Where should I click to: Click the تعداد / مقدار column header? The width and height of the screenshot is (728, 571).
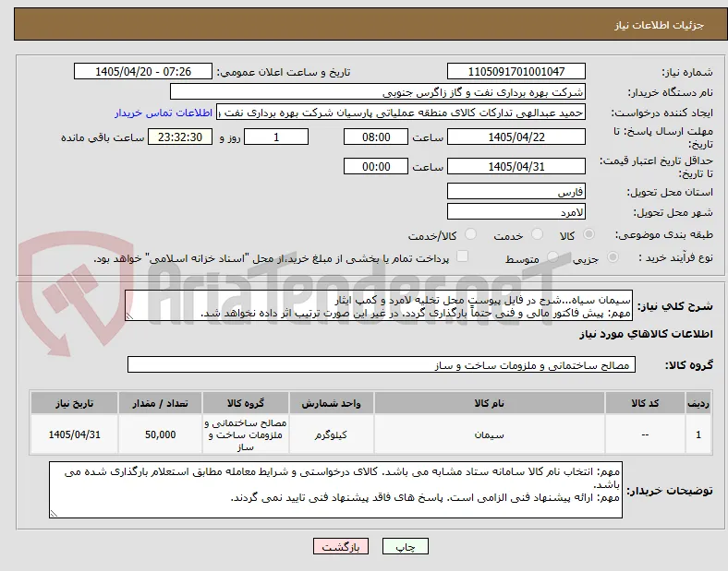coord(160,403)
